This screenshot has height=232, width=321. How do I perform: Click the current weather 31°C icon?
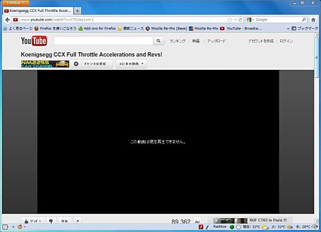[265, 227]
